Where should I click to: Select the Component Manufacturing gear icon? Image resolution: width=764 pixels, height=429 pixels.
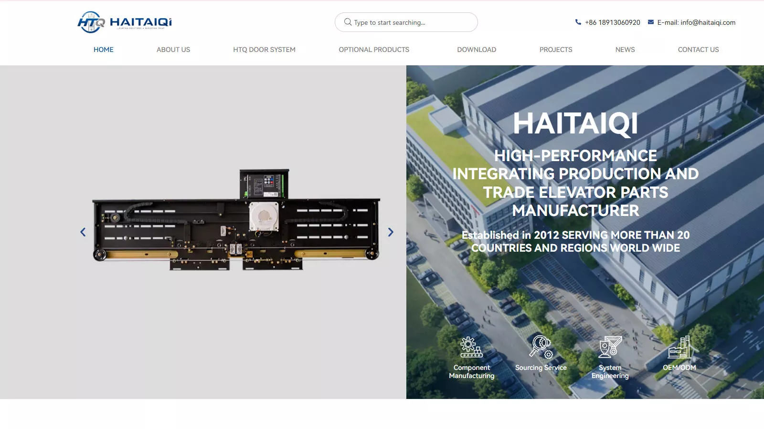pyautogui.click(x=471, y=347)
